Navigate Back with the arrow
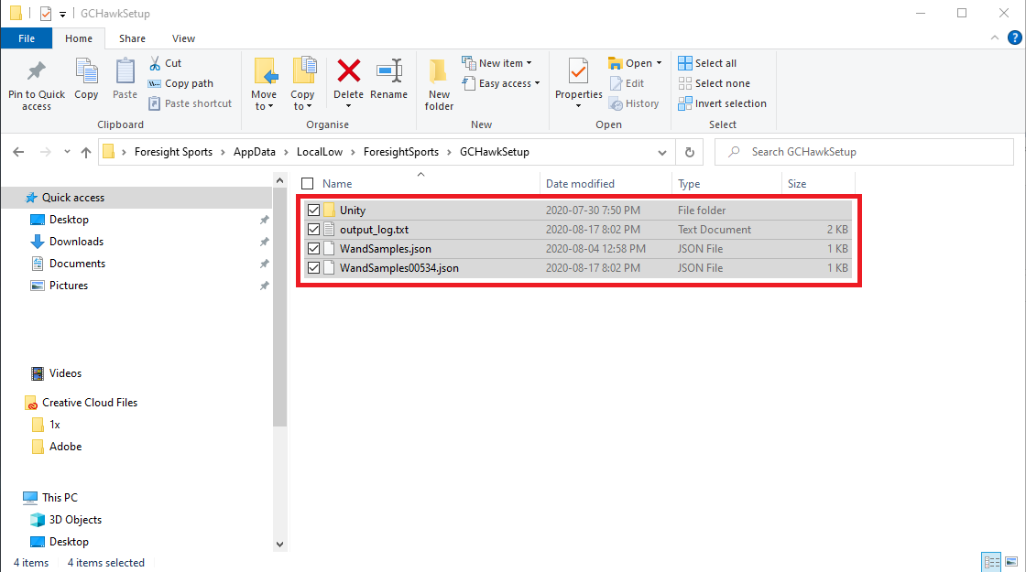 tap(18, 152)
